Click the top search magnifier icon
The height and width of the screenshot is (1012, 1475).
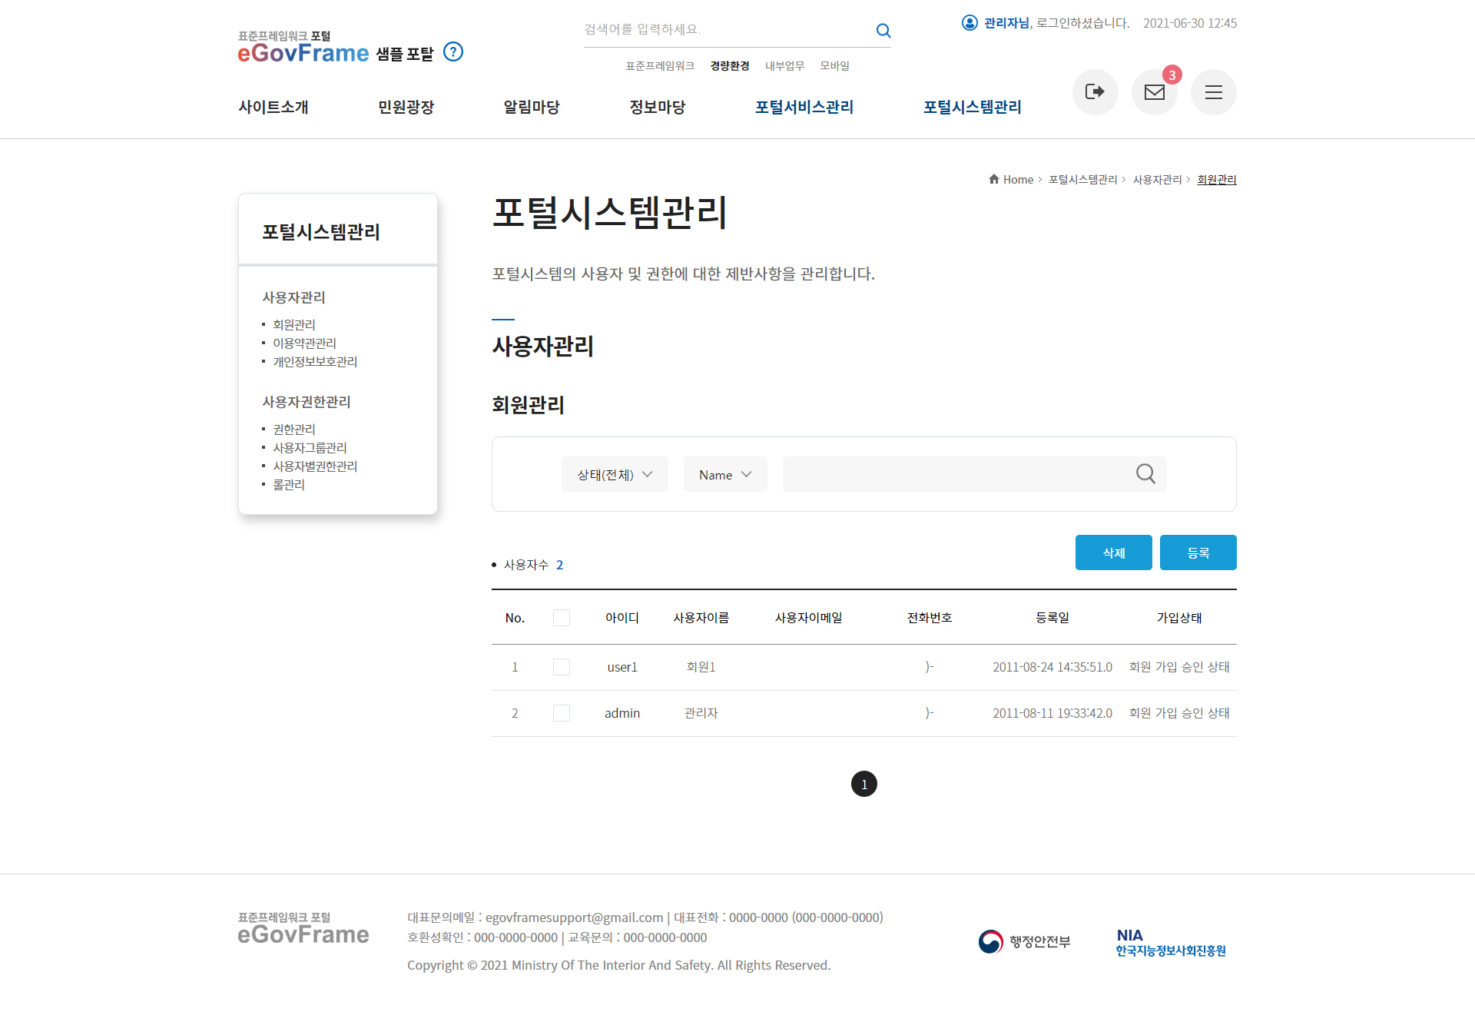pyautogui.click(x=883, y=31)
